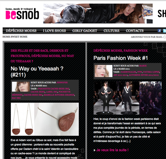The image size is (166, 159).
Task: Click the Facebook icon in navigation bar
Action: point(159,31)
